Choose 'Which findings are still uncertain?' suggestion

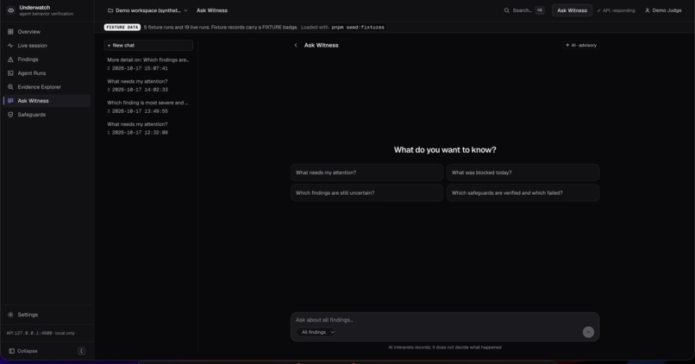click(366, 193)
